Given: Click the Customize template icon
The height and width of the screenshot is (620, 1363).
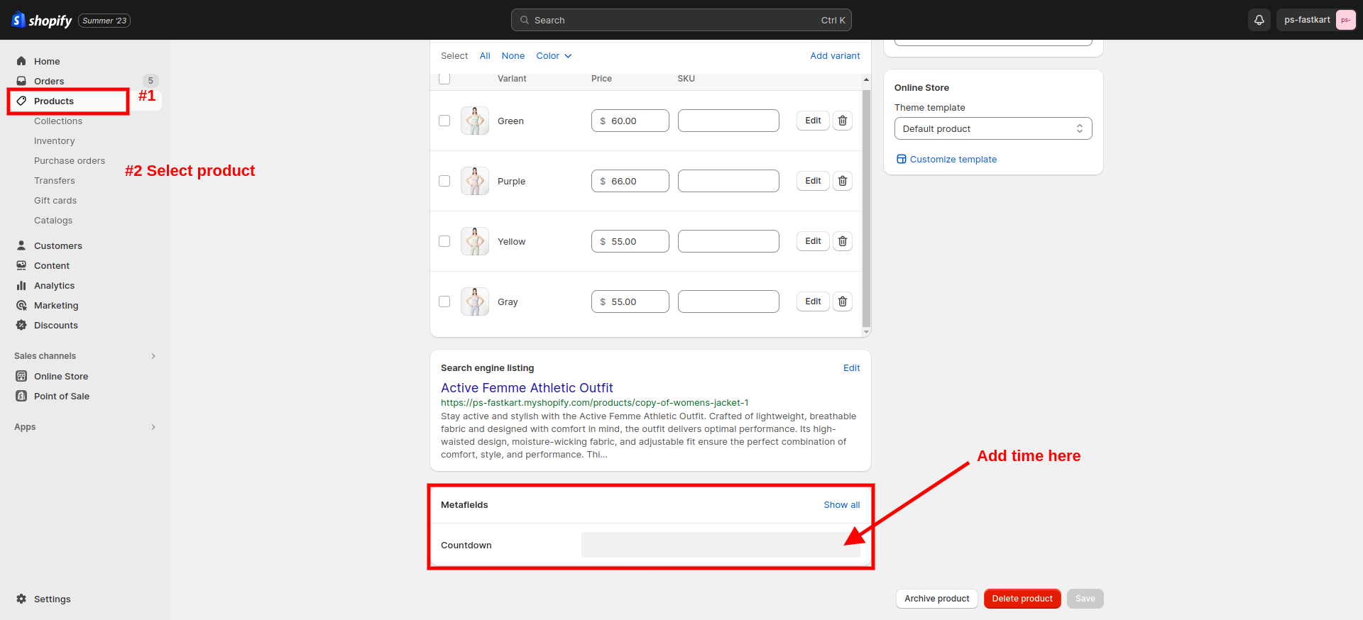Looking at the screenshot, I should point(901,159).
